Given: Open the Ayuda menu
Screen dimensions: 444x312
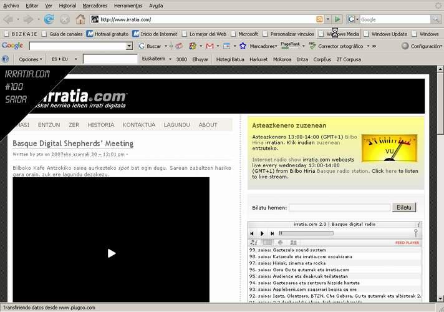Looking at the screenshot, I should click(x=156, y=6).
